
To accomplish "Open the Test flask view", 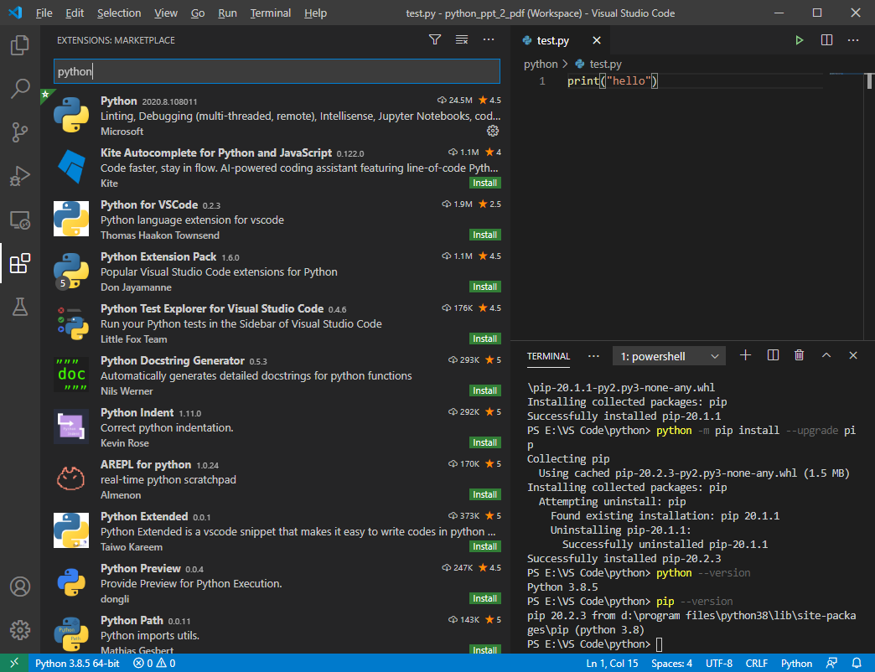I will 20,307.
